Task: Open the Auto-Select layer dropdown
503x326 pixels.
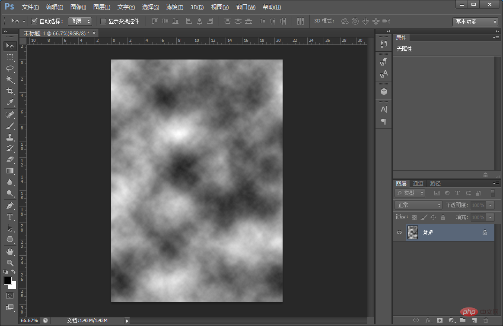Action: click(x=80, y=21)
